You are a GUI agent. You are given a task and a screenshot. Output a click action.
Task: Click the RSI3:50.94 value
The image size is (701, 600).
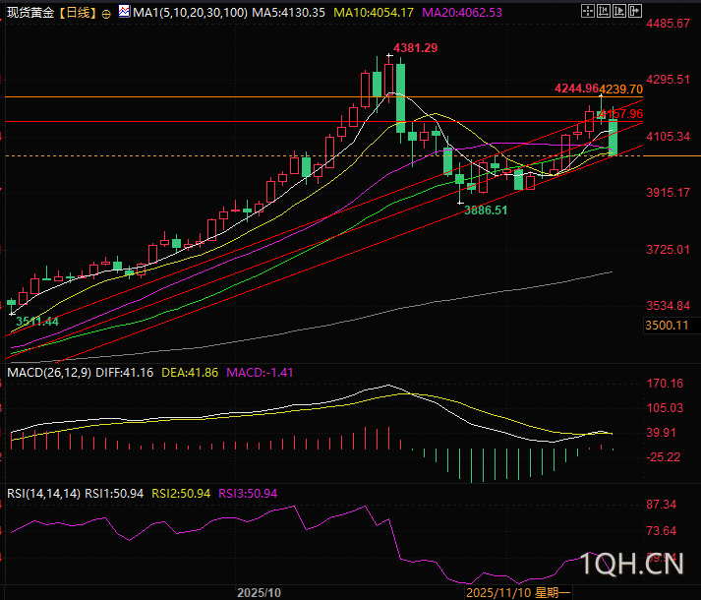(248, 494)
